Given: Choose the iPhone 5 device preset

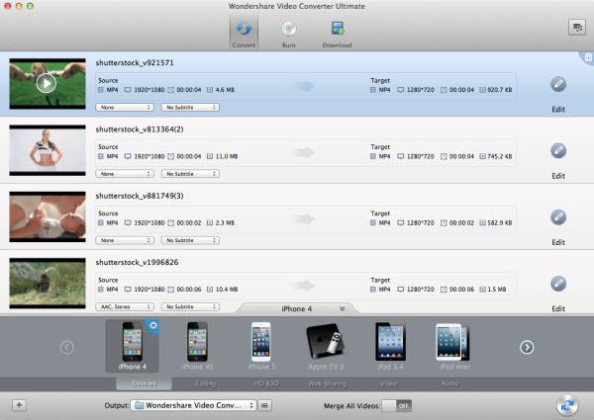Looking at the screenshot, I should pos(261,346).
